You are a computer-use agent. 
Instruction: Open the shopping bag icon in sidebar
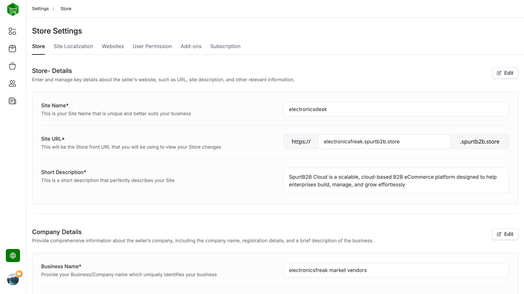pyautogui.click(x=12, y=66)
